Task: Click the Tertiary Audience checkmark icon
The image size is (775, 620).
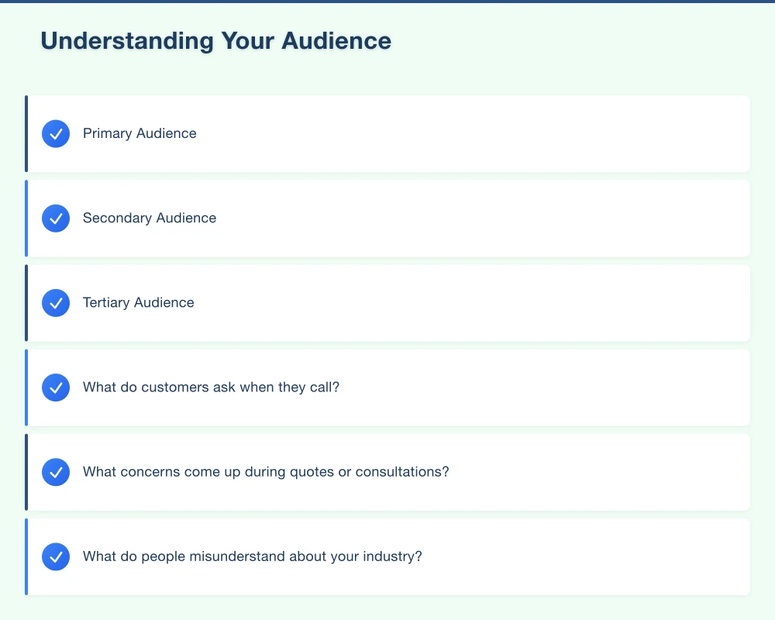Action: (x=55, y=302)
